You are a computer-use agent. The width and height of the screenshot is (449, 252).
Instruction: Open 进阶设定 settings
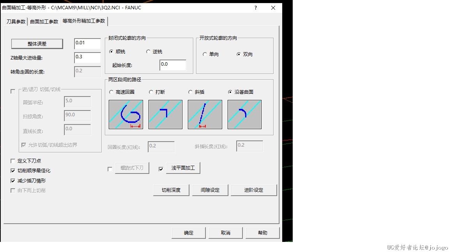[254, 190]
